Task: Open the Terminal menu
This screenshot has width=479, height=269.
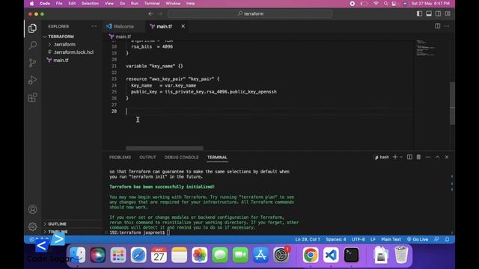Action: [x=152, y=3]
